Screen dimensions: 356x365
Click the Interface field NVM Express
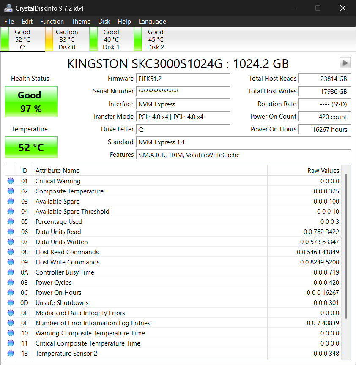pyautogui.click(x=183, y=104)
